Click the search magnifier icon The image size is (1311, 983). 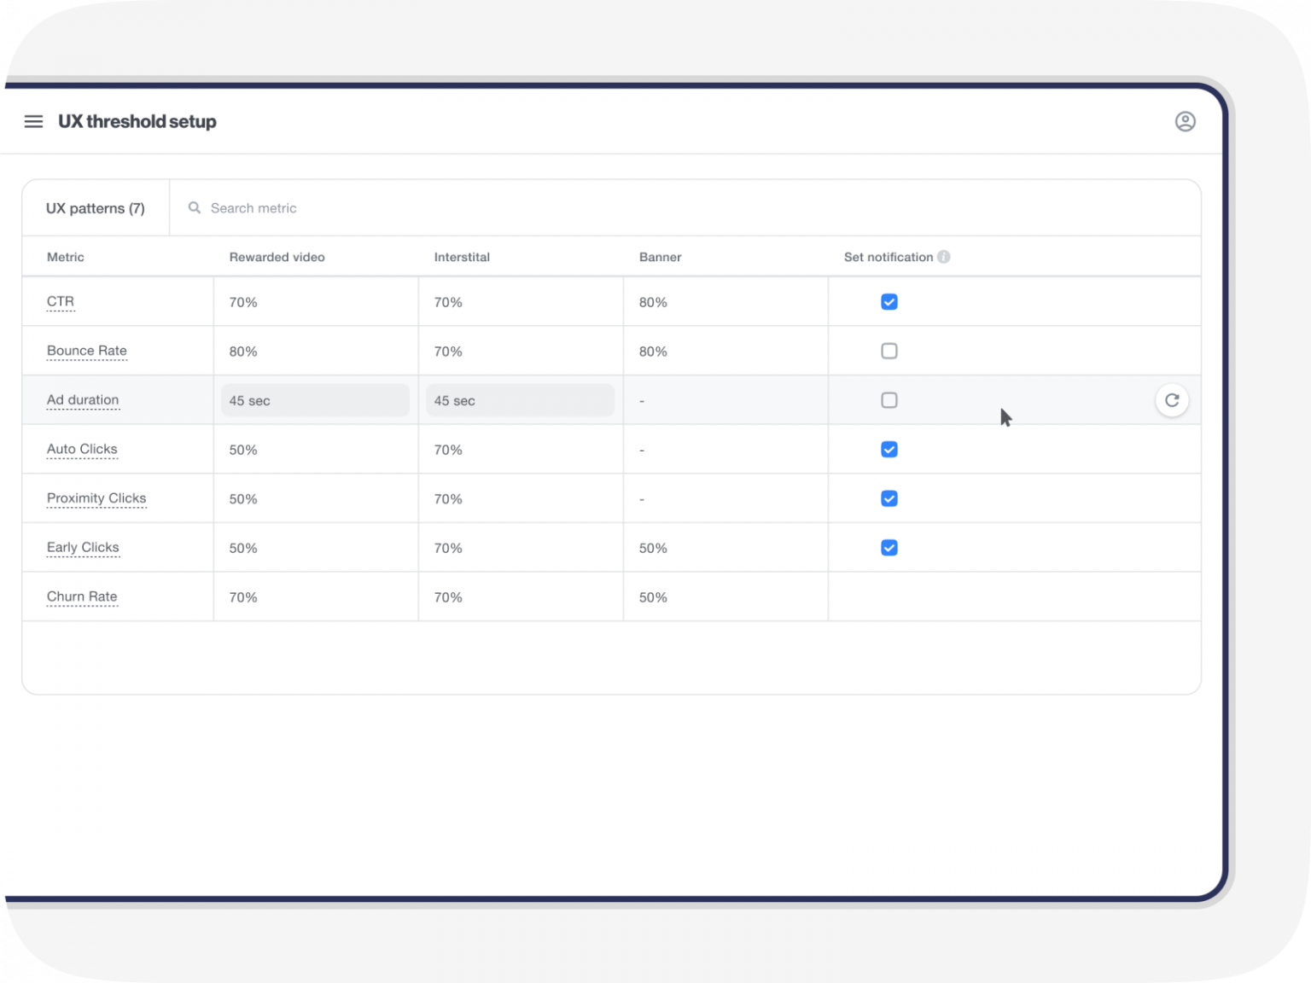click(195, 207)
